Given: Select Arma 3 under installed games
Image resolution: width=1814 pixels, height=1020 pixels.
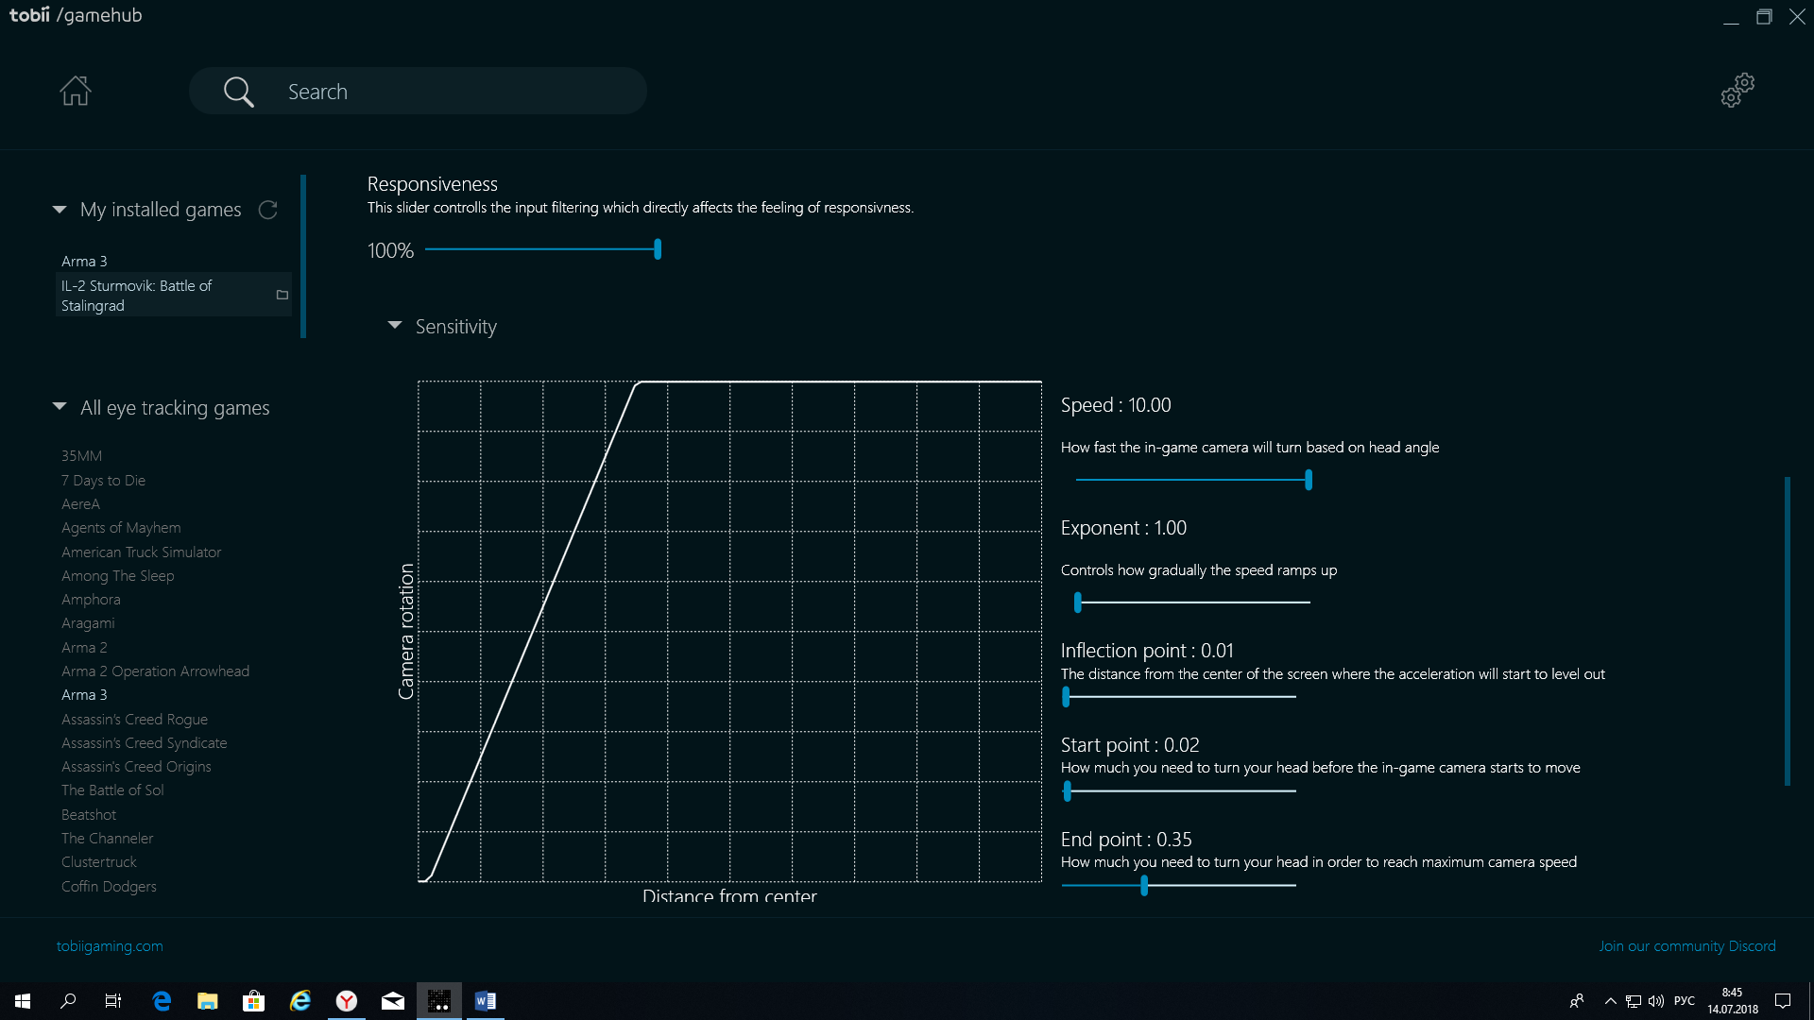Looking at the screenshot, I should pyautogui.click(x=84, y=261).
